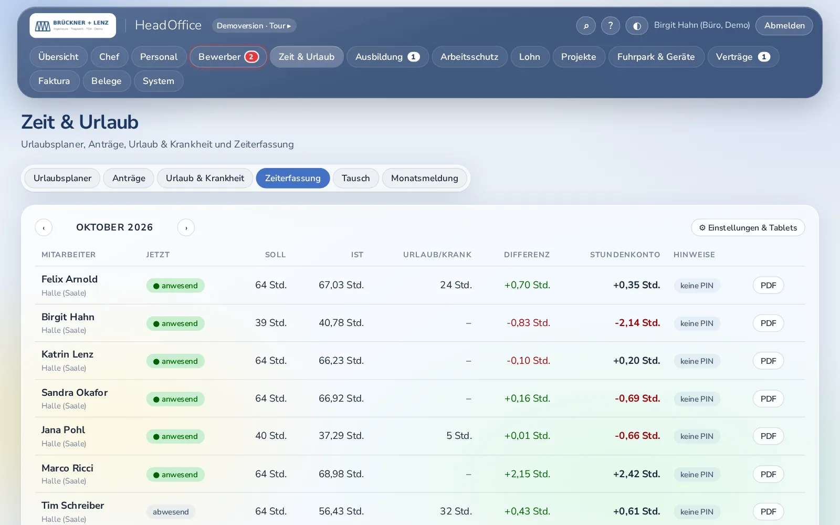This screenshot has width=840, height=525.
Task: Open Einstellungen & Tablets settings
Action: [x=748, y=228]
